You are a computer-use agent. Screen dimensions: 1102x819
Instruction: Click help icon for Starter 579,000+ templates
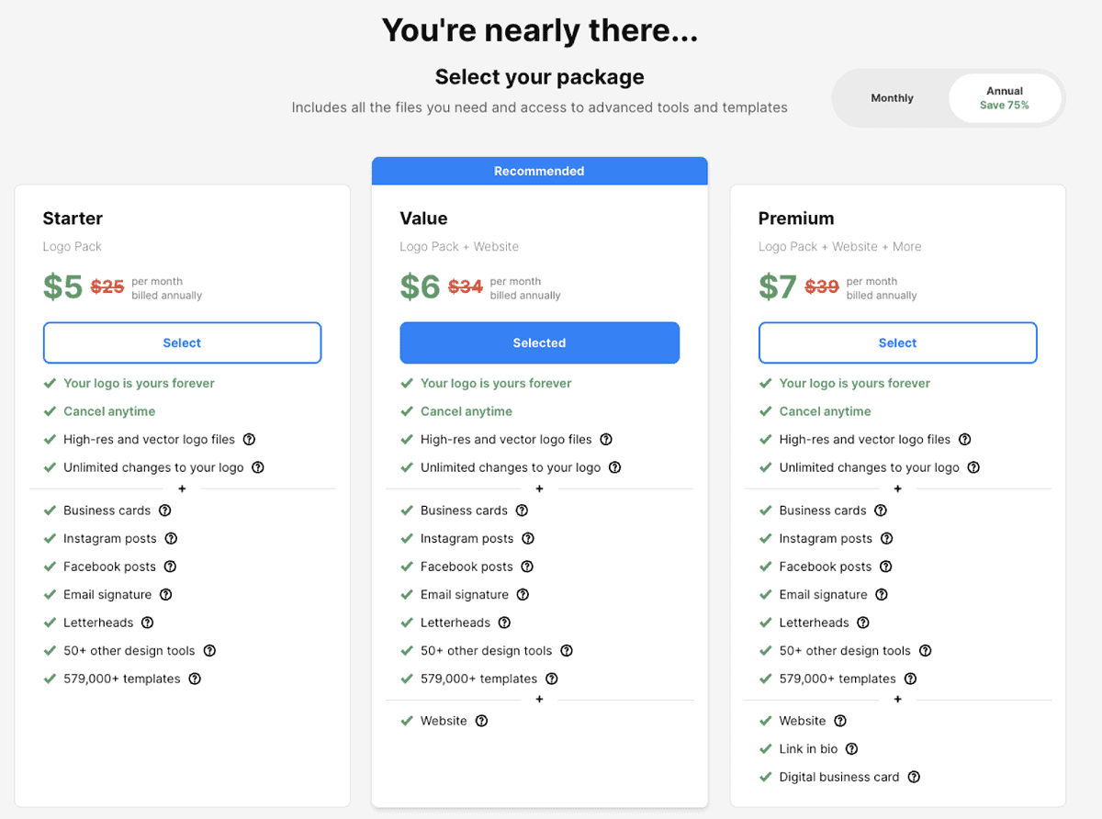[x=195, y=679]
